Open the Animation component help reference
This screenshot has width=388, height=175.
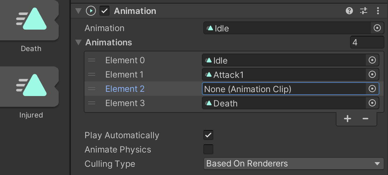pyautogui.click(x=349, y=11)
